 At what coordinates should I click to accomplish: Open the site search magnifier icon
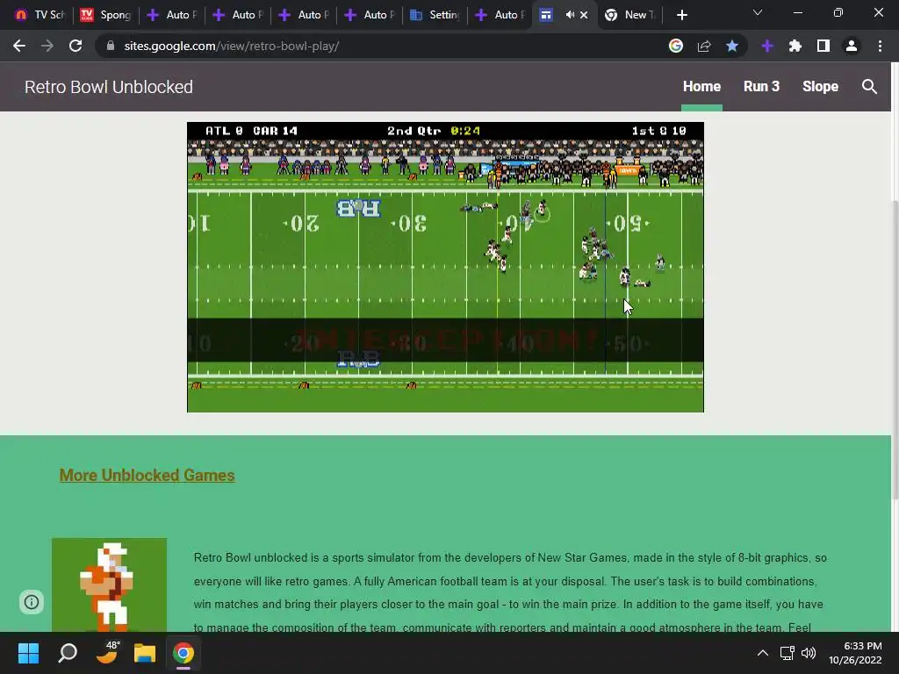click(x=869, y=87)
